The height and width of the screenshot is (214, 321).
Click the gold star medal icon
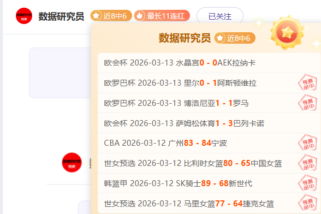pyautogui.click(x=287, y=33)
